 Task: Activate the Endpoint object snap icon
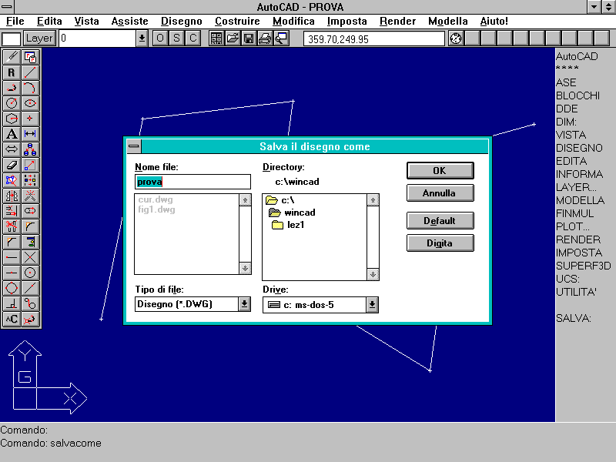pos(12,257)
